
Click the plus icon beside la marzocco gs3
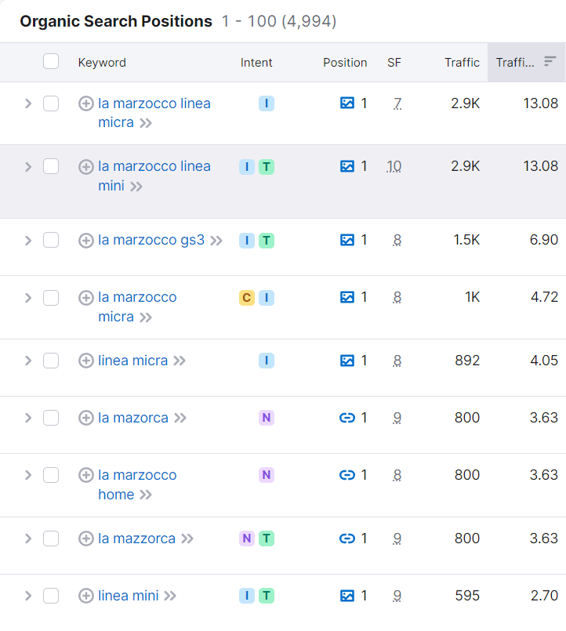85,241
